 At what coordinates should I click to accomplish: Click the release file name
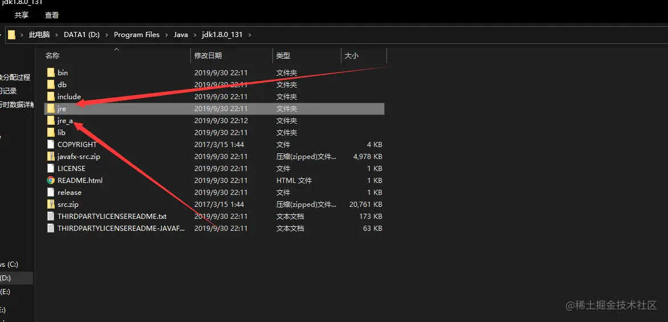point(70,192)
